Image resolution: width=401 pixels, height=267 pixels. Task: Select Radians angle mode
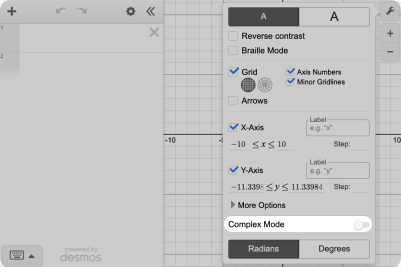pos(263,248)
